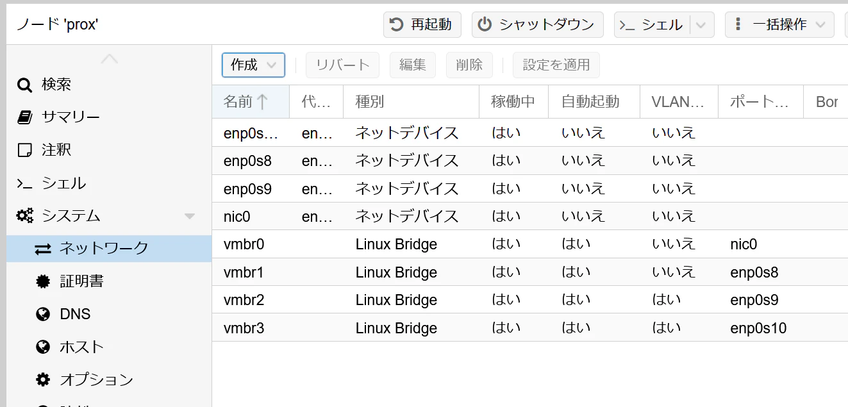Select the vmbr1 row

pyautogui.click(x=530, y=272)
